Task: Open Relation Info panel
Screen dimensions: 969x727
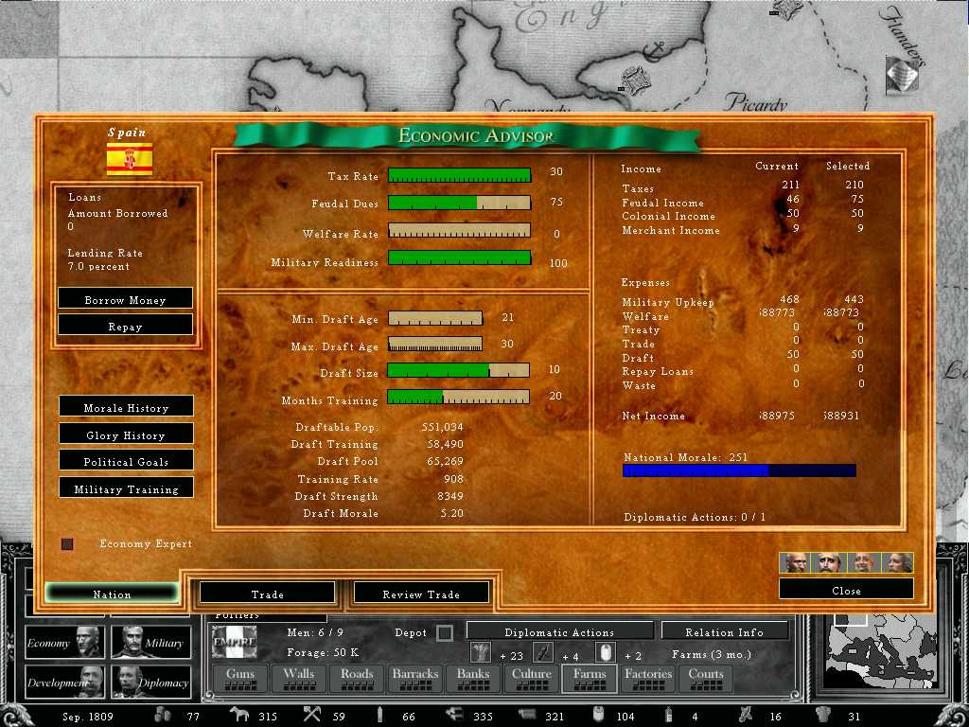Action: pos(724,631)
